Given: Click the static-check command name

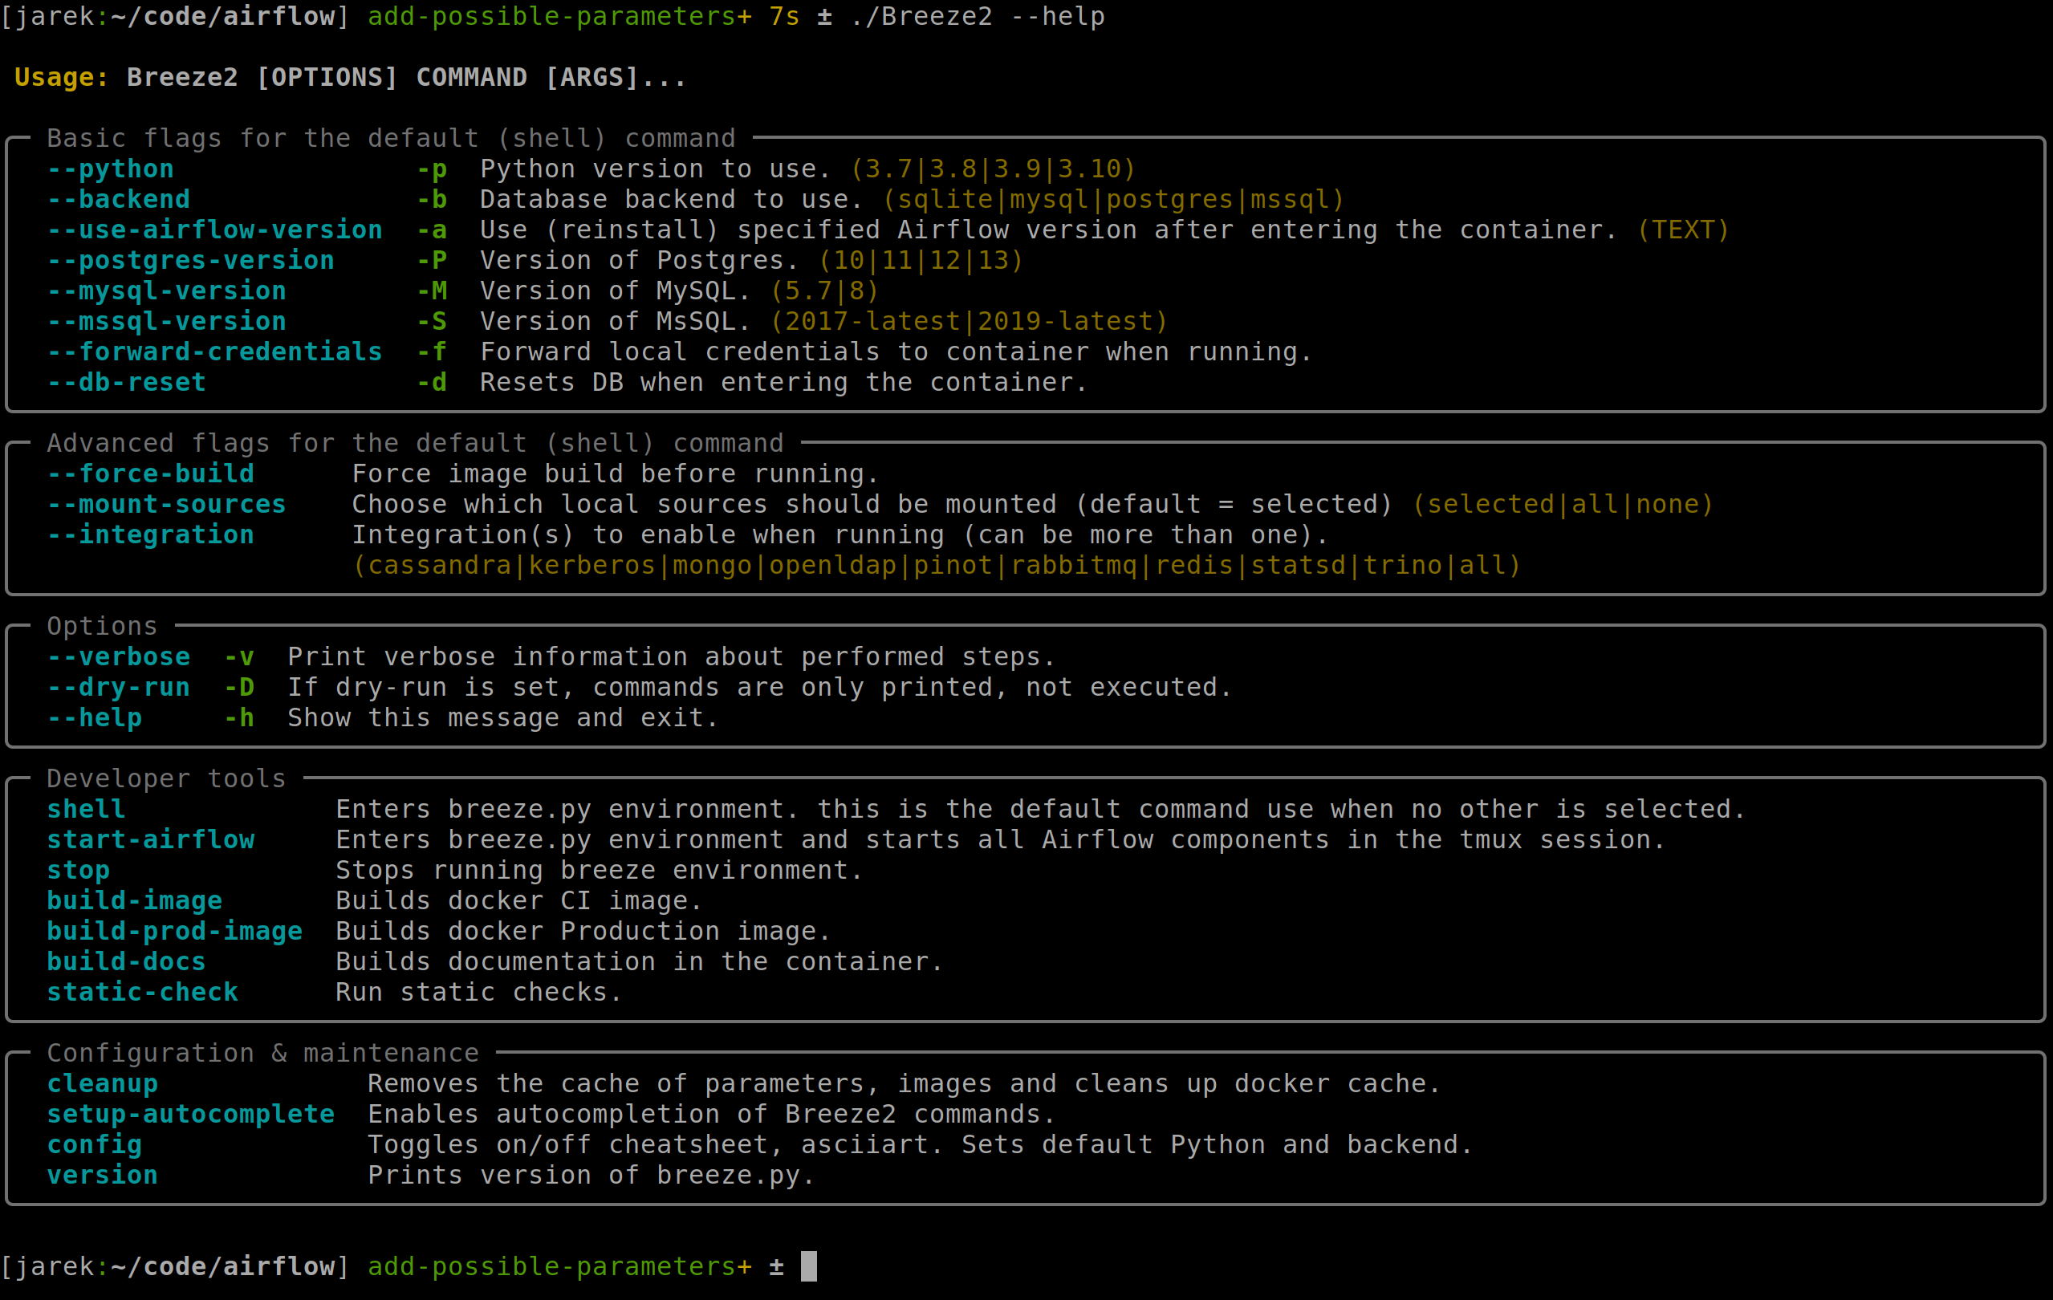Looking at the screenshot, I should click(x=142, y=993).
